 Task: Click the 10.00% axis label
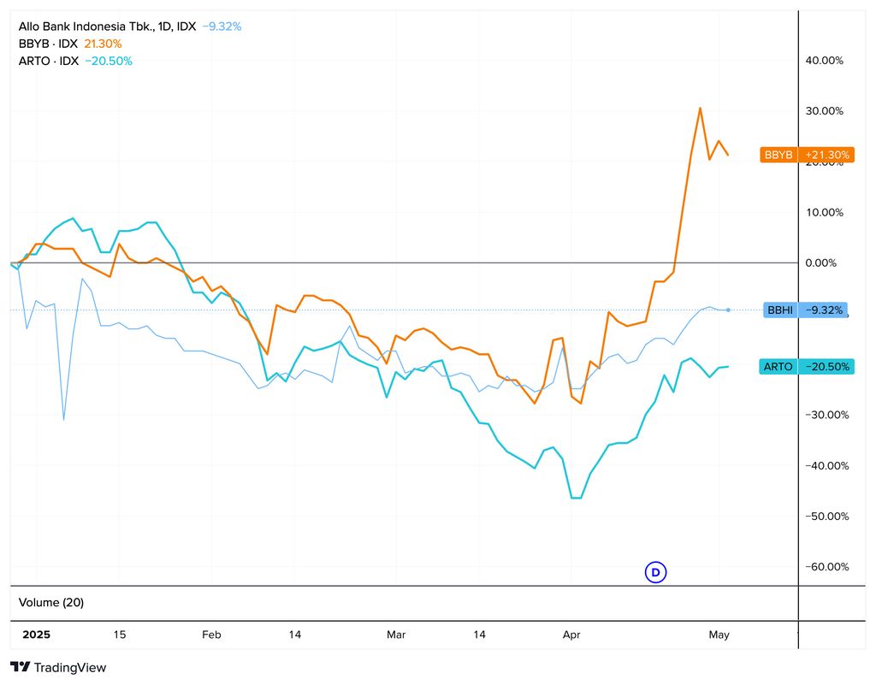pyautogui.click(x=824, y=212)
